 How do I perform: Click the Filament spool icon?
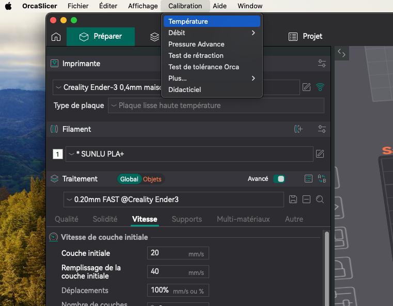click(x=54, y=129)
